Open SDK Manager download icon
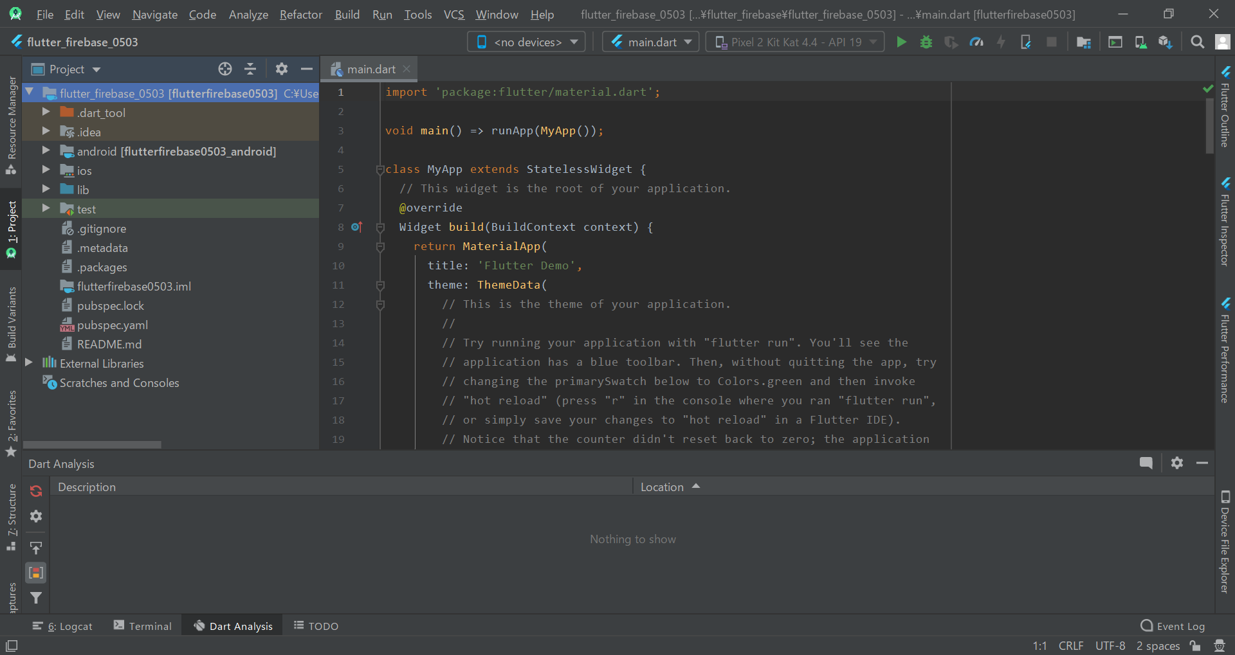The image size is (1235, 655). coord(1165,42)
